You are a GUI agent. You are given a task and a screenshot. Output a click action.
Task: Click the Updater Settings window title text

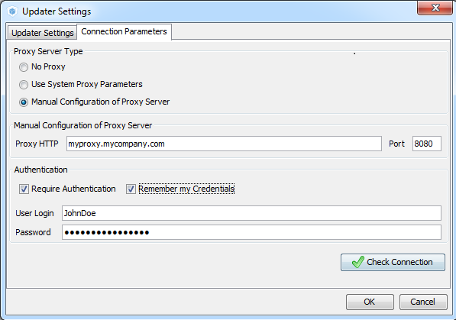click(57, 11)
